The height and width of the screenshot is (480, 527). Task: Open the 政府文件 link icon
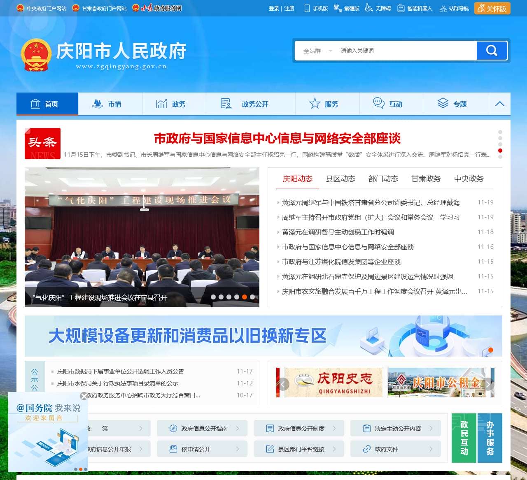(x=366, y=449)
